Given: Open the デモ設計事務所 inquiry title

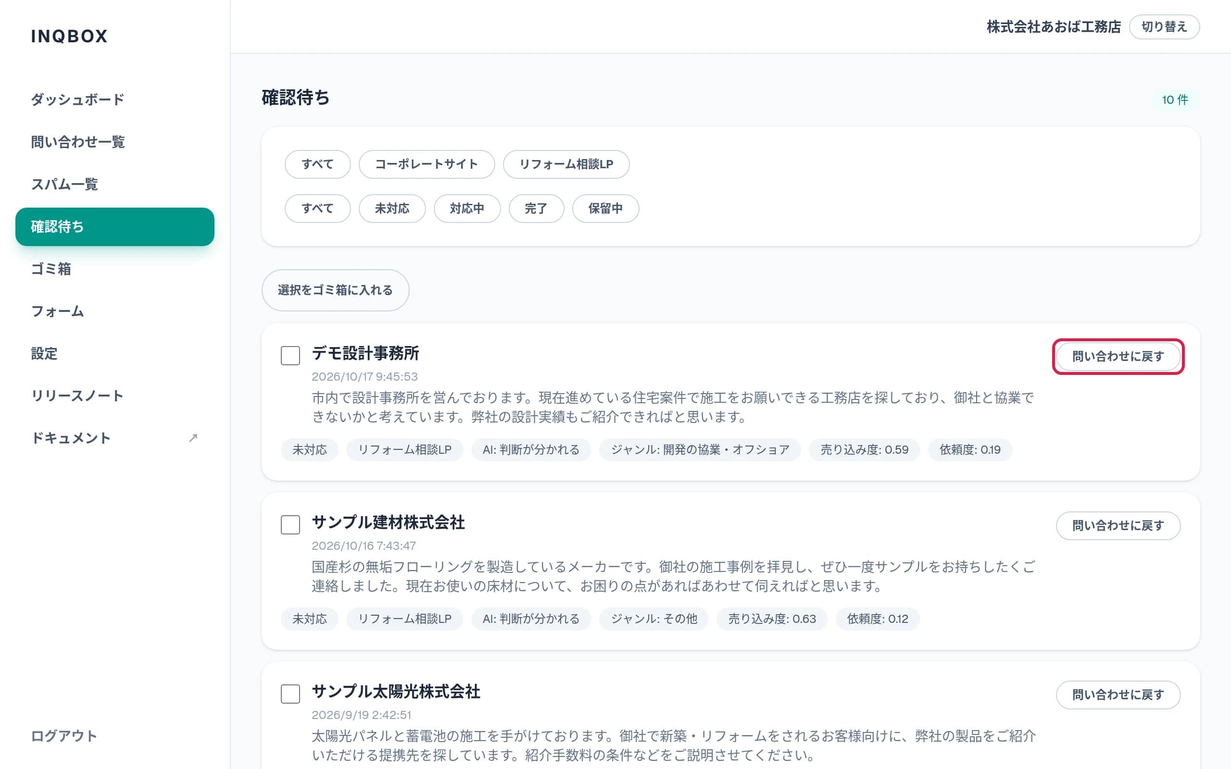Looking at the screenshot, I should [365, 353].
